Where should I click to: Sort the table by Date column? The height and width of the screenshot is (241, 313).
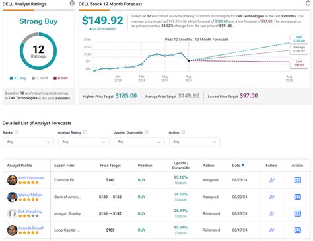click(238, 165)
